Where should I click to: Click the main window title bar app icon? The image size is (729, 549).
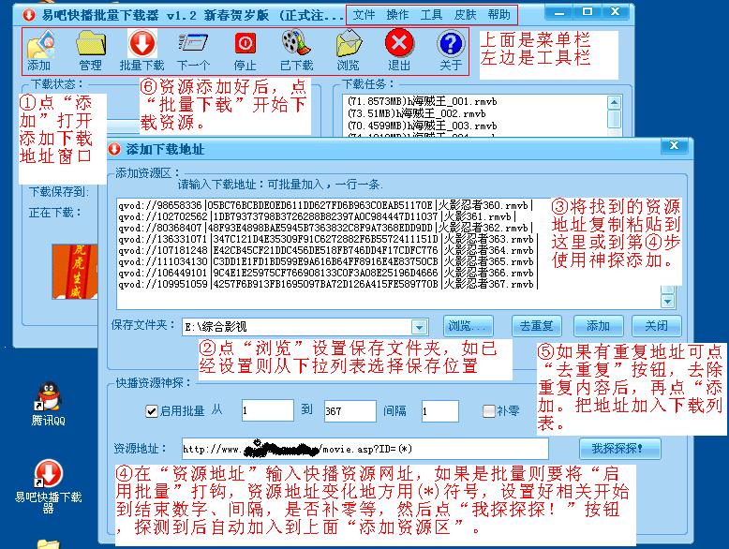pyautogui.click(x=29, y=15)
